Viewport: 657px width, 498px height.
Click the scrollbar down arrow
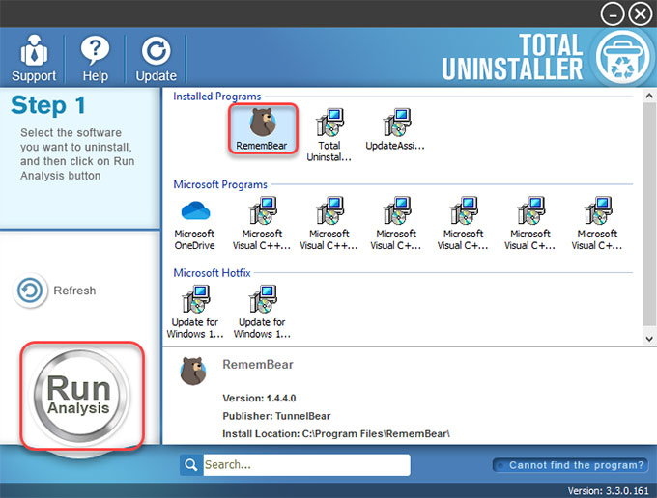[649, 339]
